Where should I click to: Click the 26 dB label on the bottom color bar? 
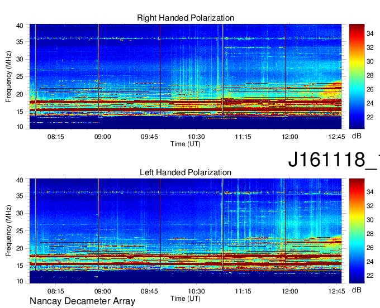(x=370, y=248)
